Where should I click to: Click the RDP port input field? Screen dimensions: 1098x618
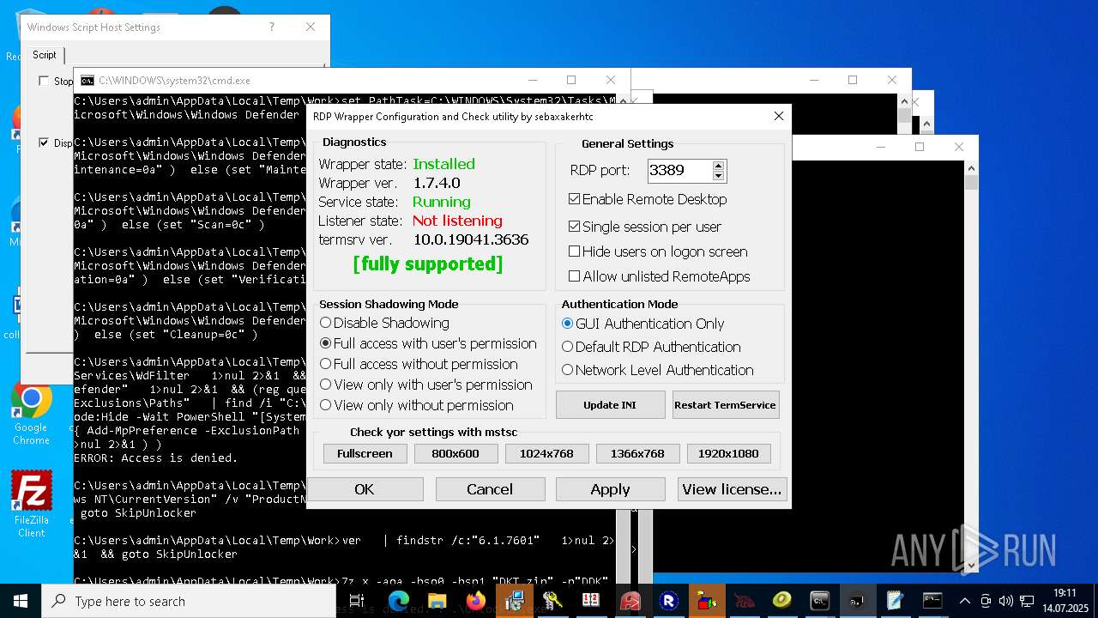click(679, 170)
